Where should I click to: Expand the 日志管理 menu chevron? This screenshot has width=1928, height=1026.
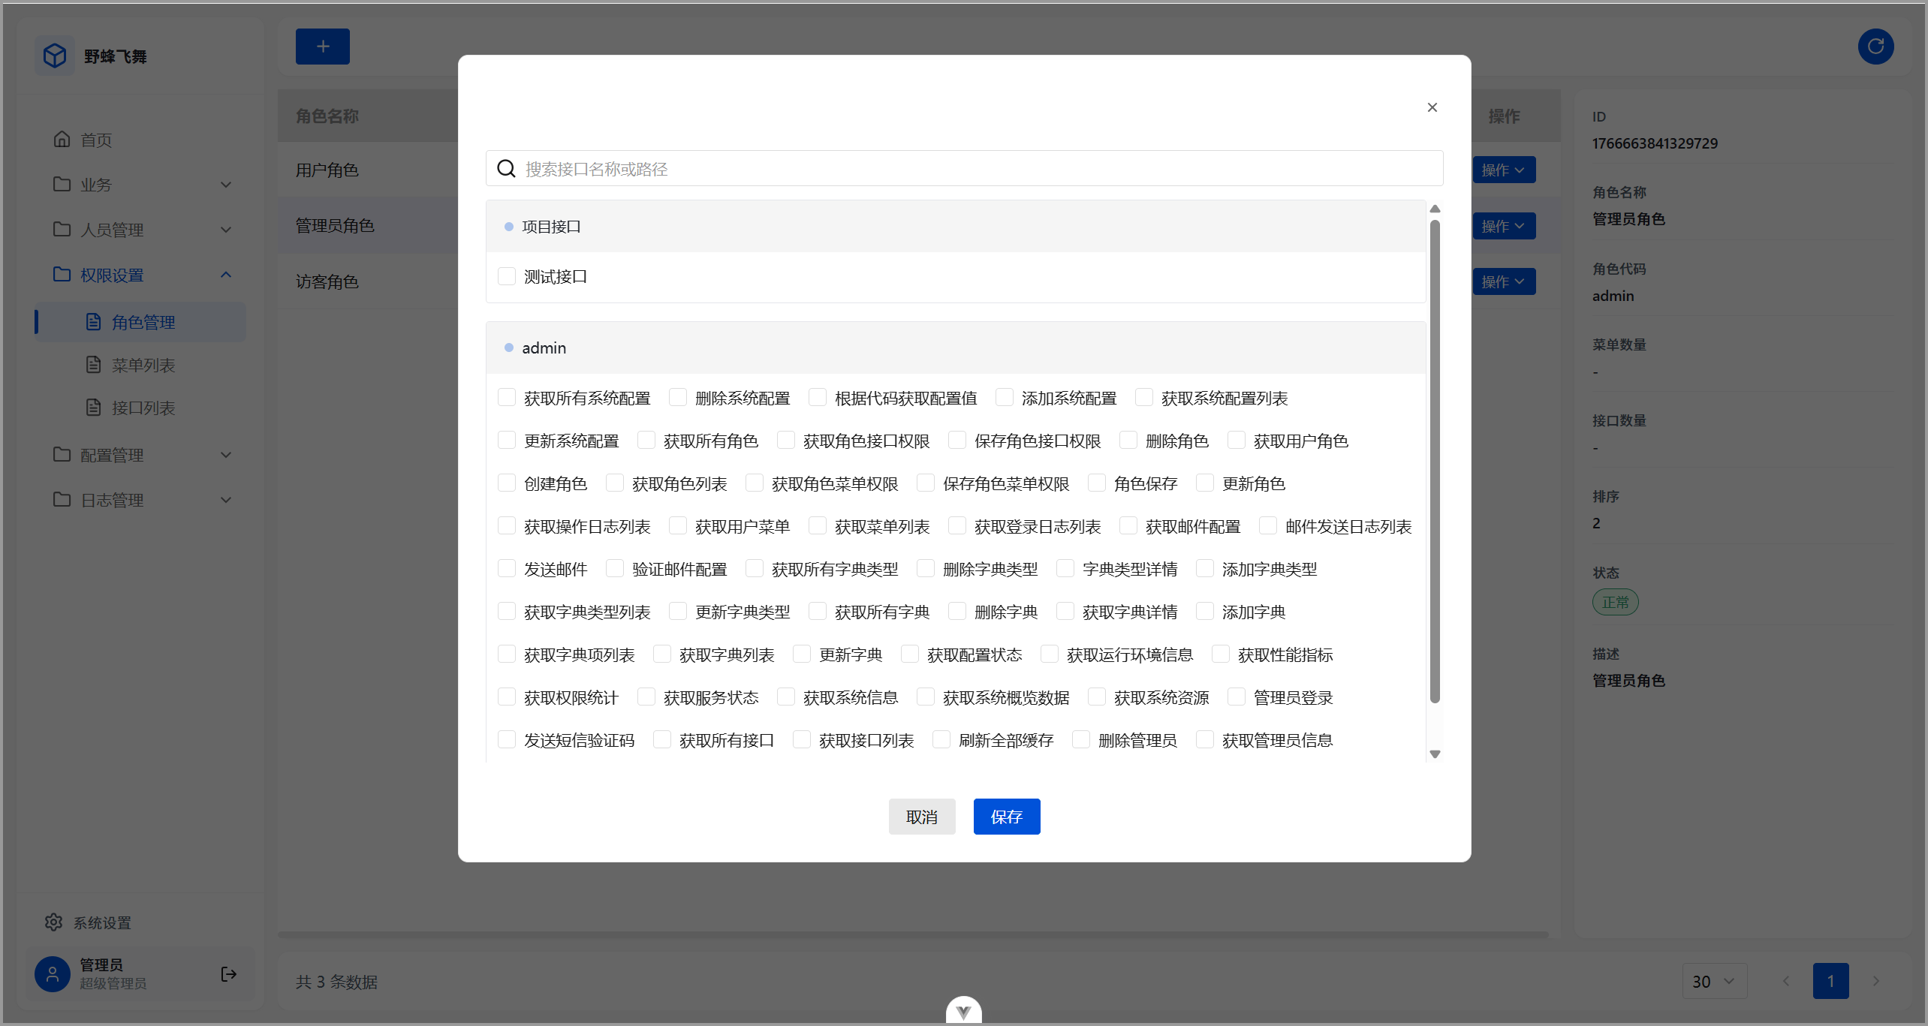226,500
